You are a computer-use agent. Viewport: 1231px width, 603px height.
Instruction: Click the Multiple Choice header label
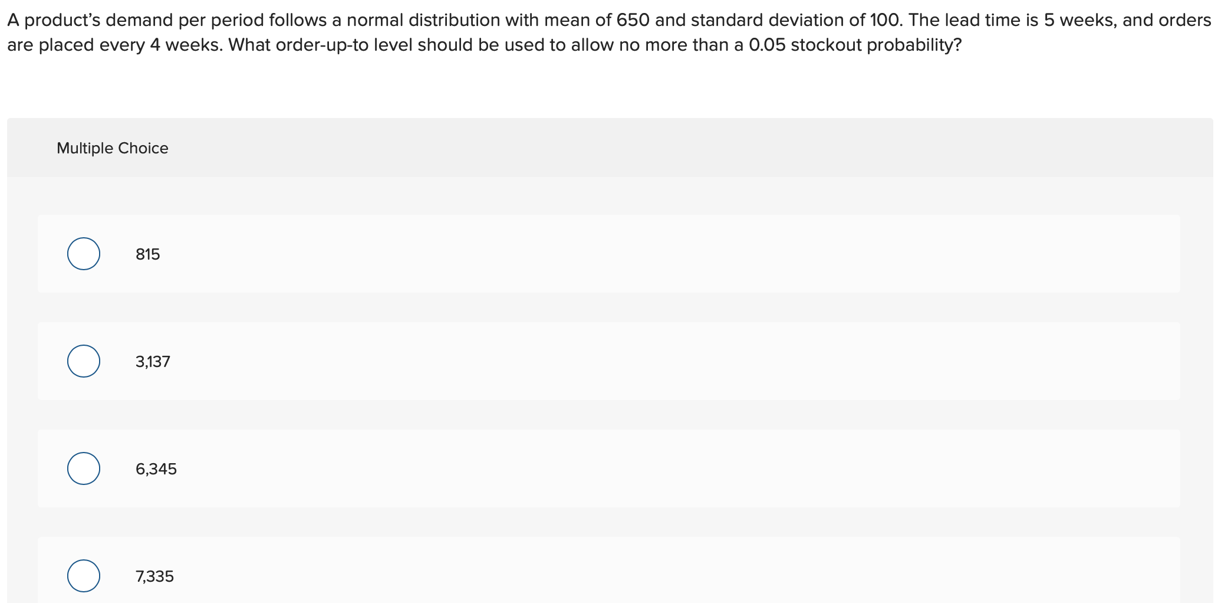[113, 148]
